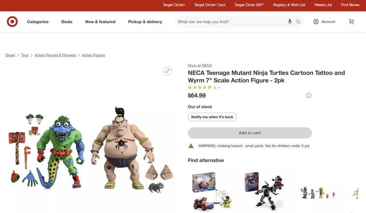This screenshot has width=366, height=213.
Task: Click the Add to cart button
Action: click(x=250, y=132)
